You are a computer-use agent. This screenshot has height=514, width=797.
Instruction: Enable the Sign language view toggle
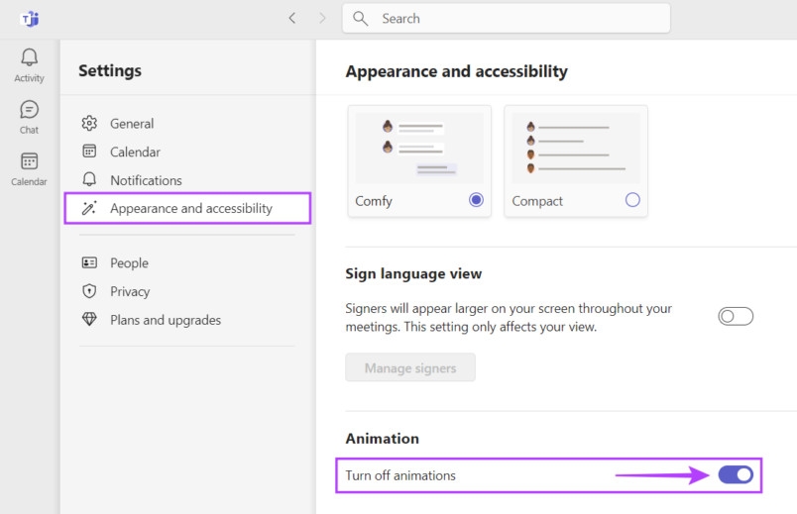(x=736, y=317)
